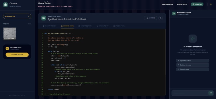Send the message with the paper-plane icon
216x99 pixels.
[x=210, y=93]
